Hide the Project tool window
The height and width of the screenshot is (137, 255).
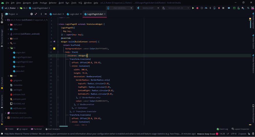(x=46, y=14)
